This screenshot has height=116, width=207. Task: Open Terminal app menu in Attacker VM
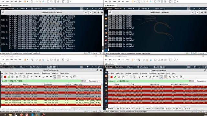pyautogui.click(x=36, y=9)
